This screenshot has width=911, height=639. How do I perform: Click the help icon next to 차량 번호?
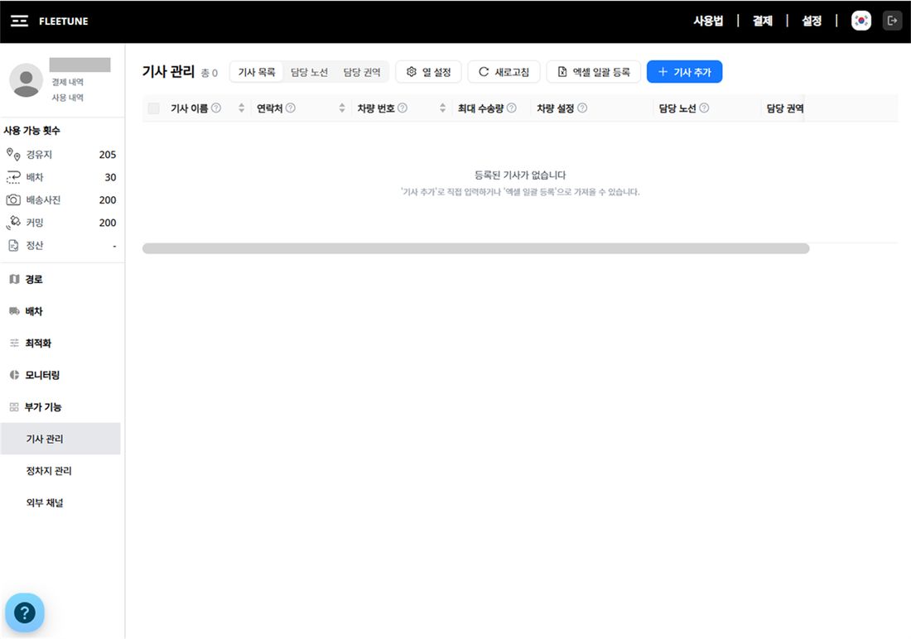coord(402,108)
